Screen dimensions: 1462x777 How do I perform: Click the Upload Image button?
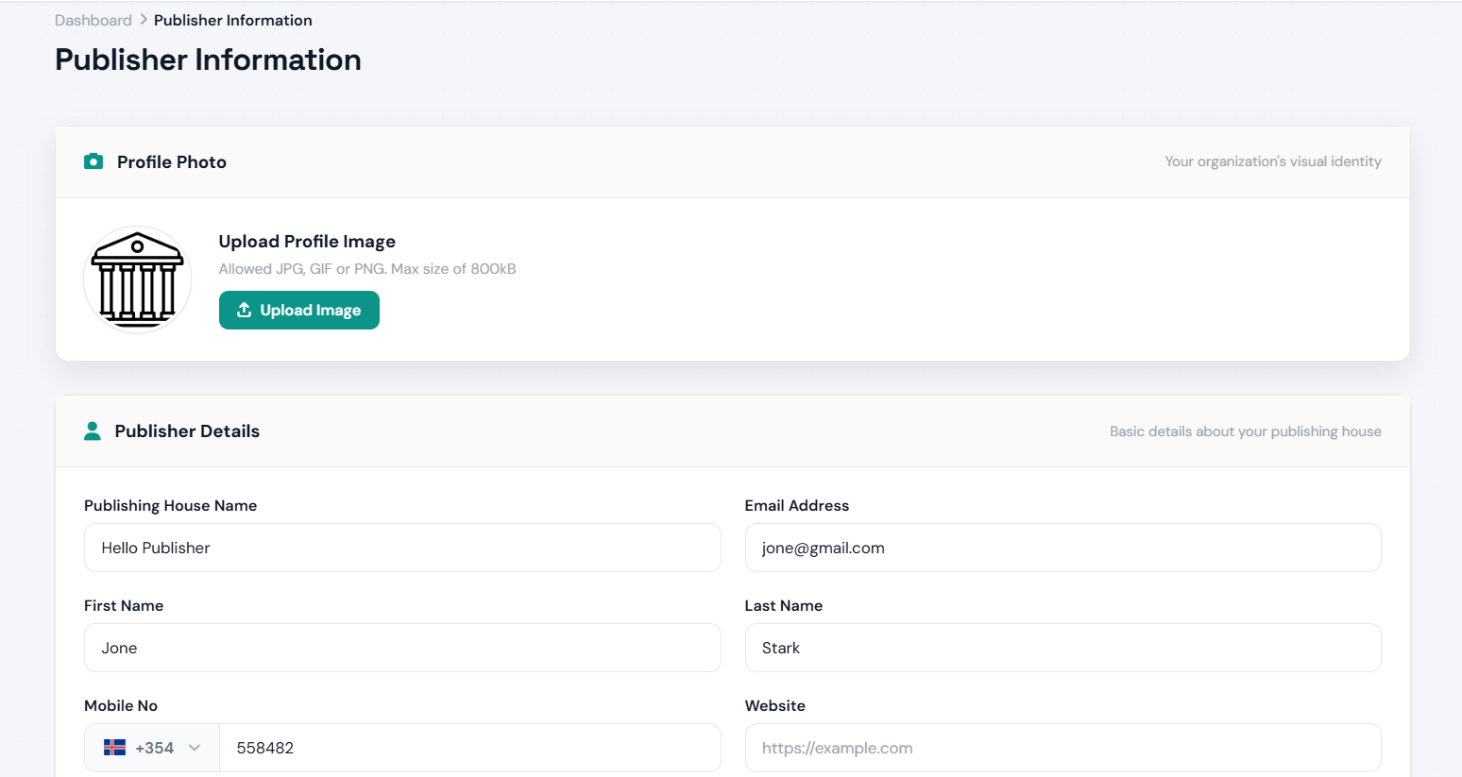(299, 310)
